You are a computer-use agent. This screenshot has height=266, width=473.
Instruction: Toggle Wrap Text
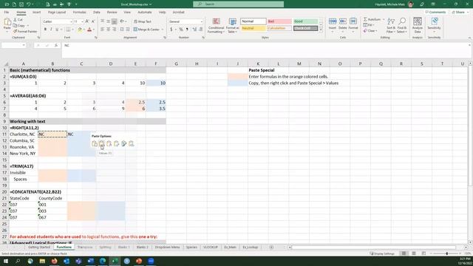[143, 21]
